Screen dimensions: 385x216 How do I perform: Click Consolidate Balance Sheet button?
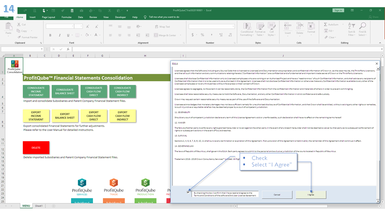(x=65, y=91)
